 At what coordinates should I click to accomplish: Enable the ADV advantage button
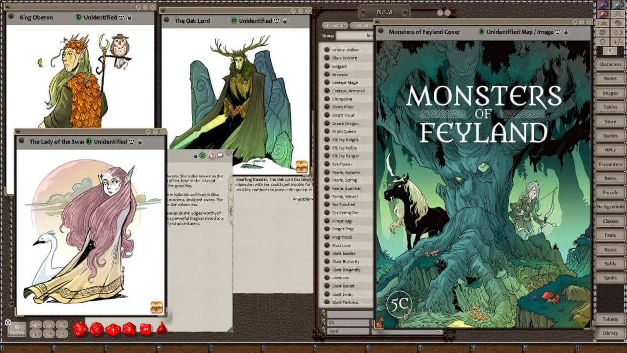[x=37, y=324]
